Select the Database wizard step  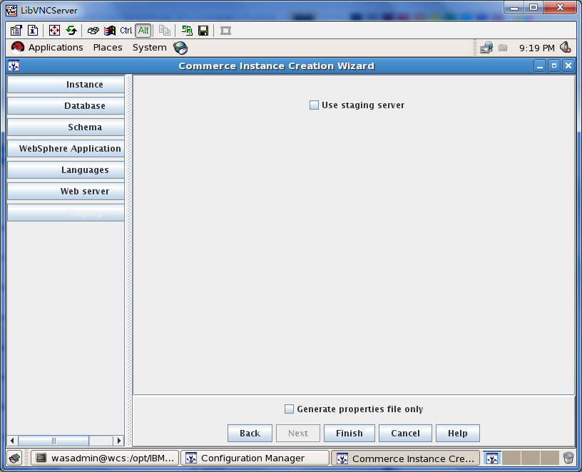tap(66, 106)
